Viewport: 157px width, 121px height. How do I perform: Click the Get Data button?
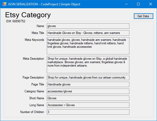pos(143,16)
